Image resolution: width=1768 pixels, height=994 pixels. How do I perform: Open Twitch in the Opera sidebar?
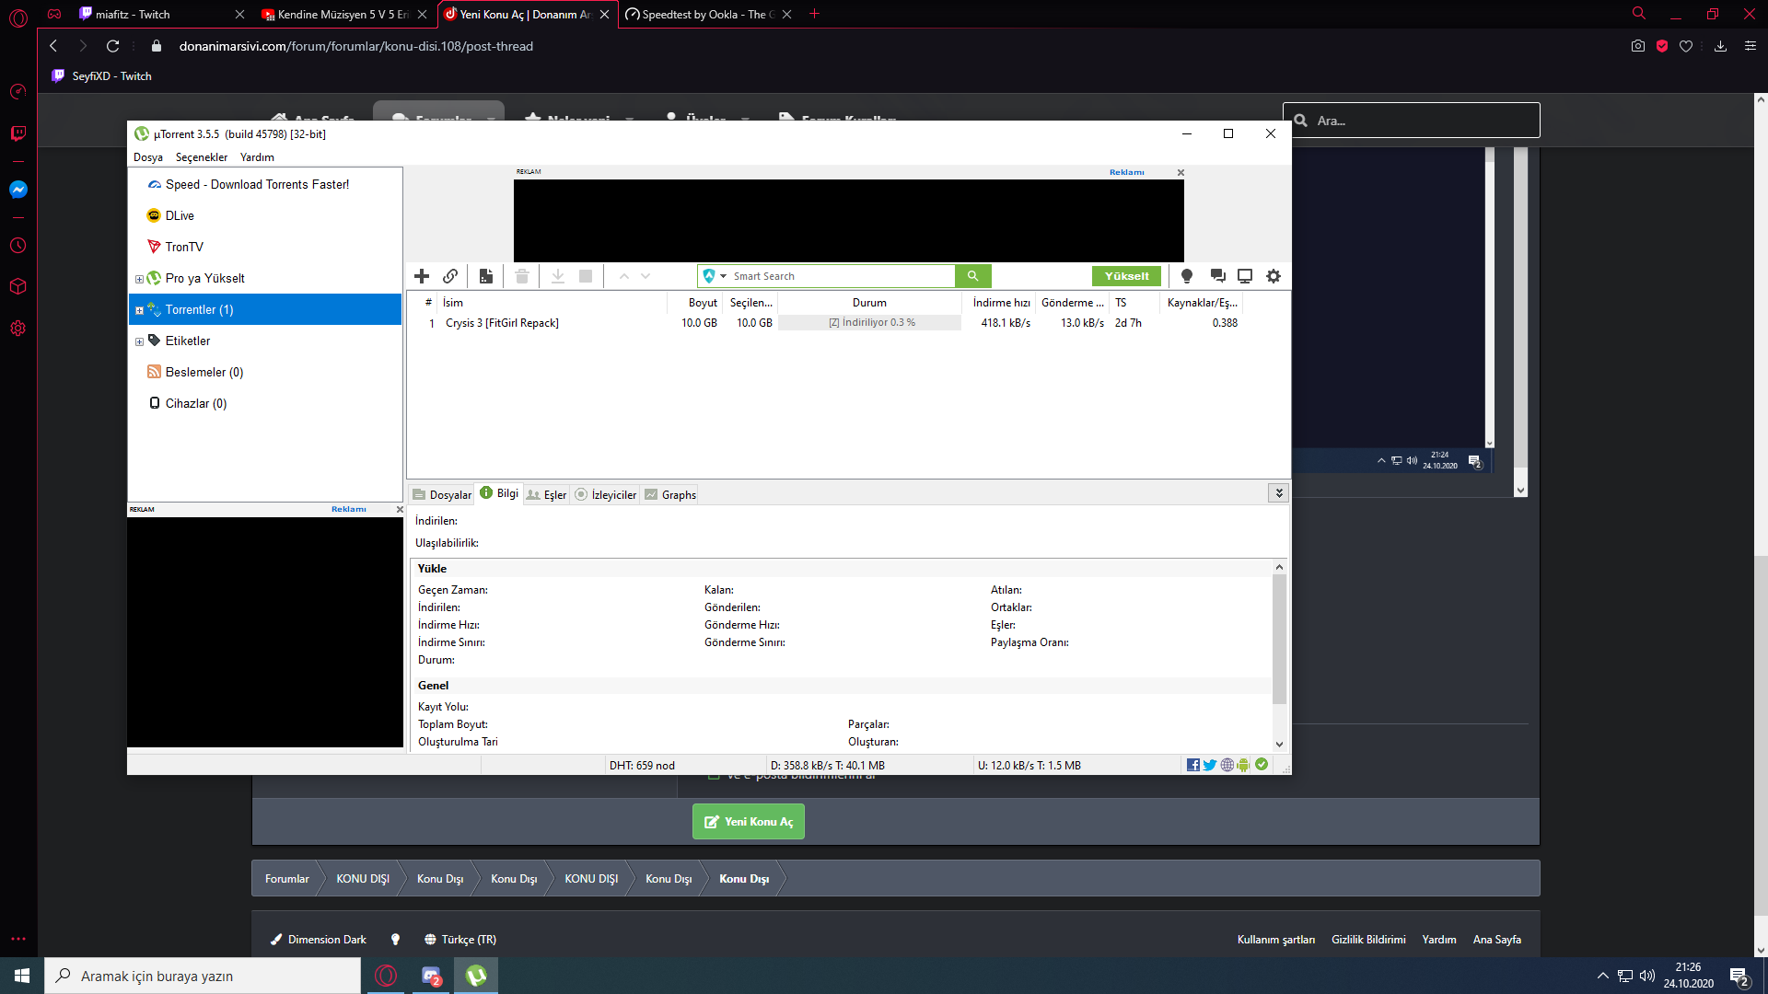[x=17, y=133]
